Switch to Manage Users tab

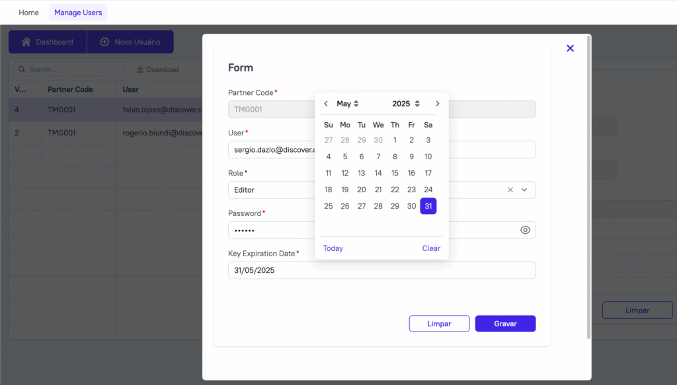78,13
